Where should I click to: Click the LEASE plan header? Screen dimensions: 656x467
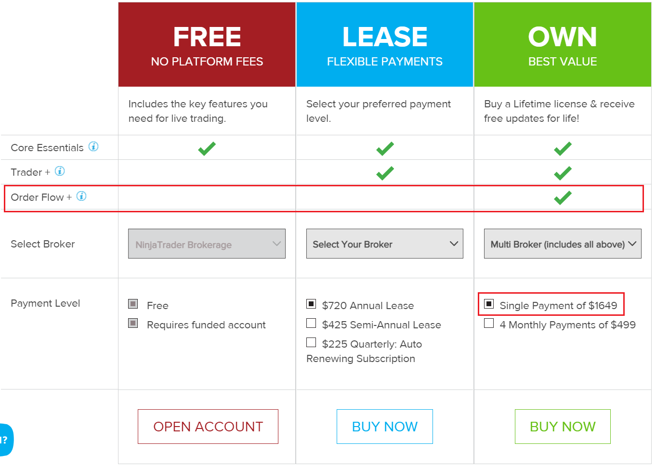(385, 45)
